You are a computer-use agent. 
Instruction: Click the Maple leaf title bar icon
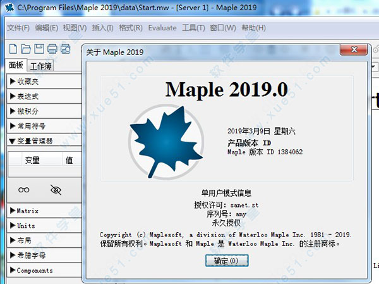click(9, 8)
